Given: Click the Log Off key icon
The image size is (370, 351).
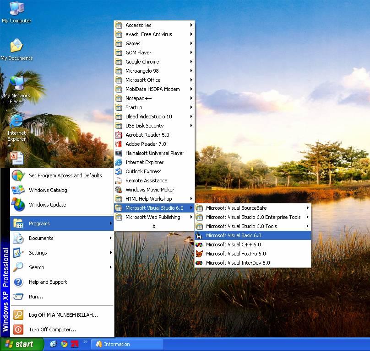Looking at the screenshot, I should [18, 315].
